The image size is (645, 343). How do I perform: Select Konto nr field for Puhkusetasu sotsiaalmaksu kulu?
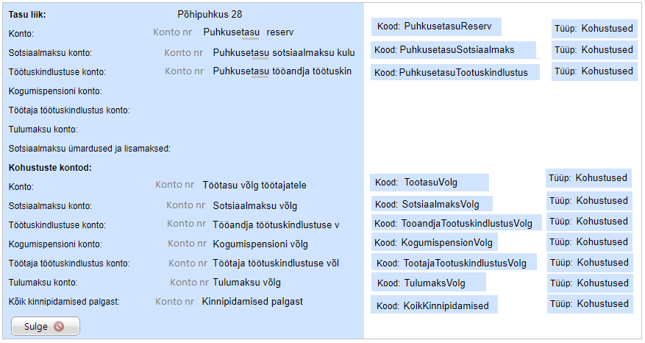click(x=184, y=53)
